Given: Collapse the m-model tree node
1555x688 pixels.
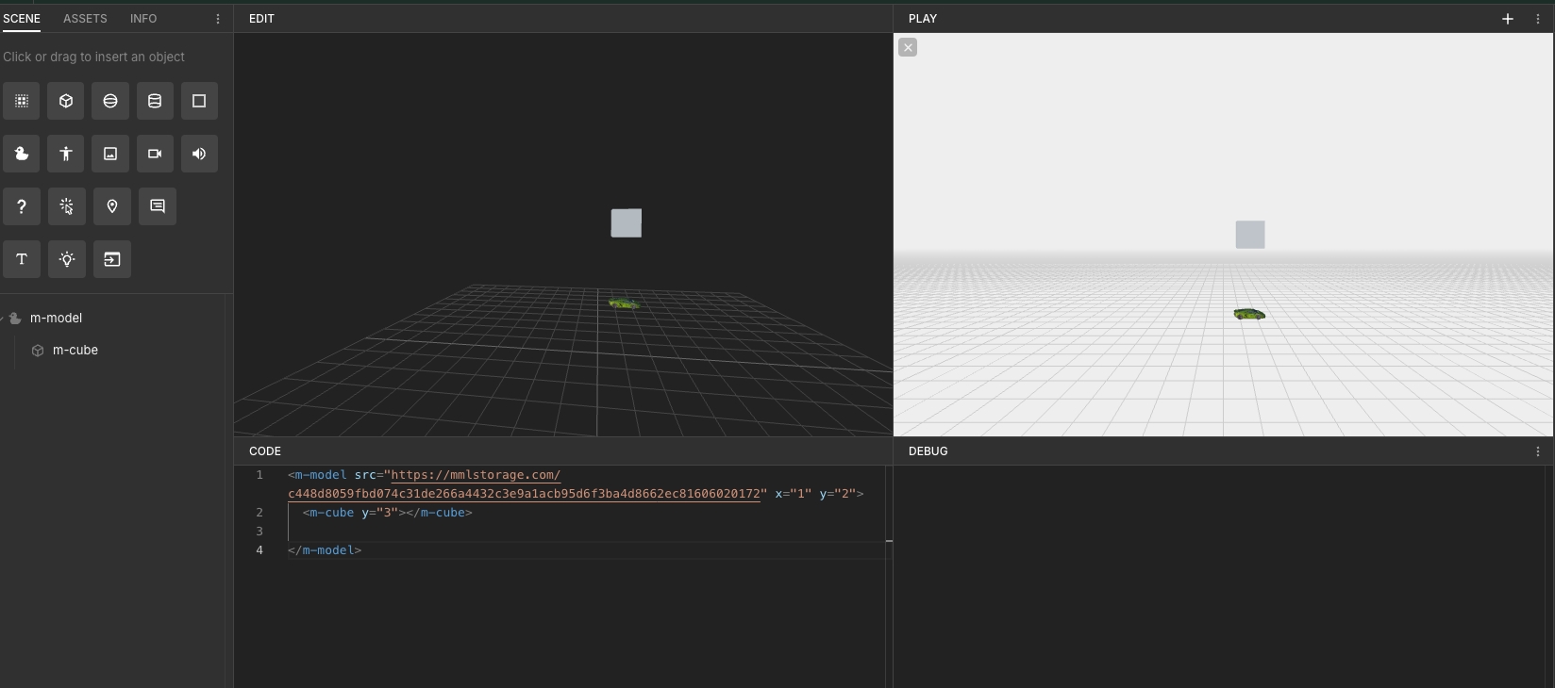Looking at the screenshot, I should (x=4, y=319).
